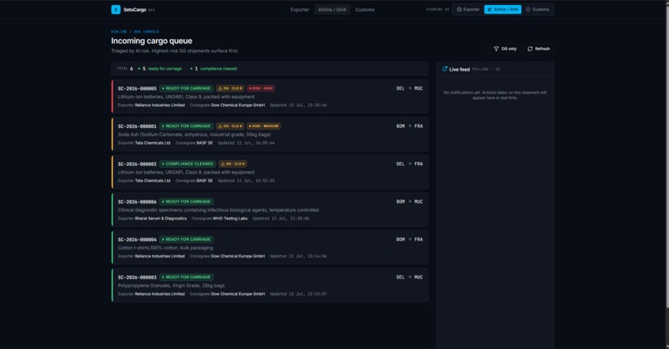Click READY FOR CARRIAGE badge on SC-2026-000006
669x349 pixels.
(186, 202)
